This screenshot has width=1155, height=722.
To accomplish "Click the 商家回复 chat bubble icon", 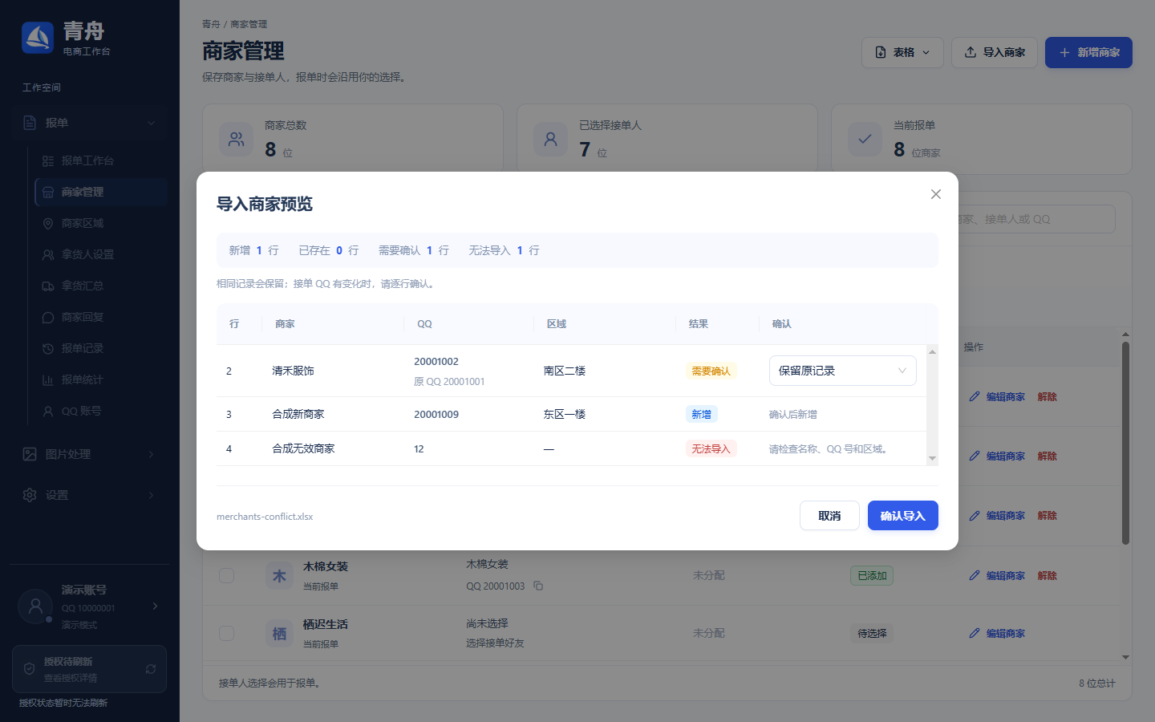I will coord(48,318).
